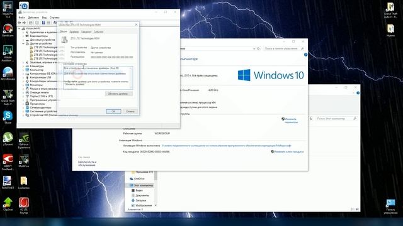The image size is (403, 226).
Task: Select OneDrive in Explorer navigation pane
Action: [137, 178]
